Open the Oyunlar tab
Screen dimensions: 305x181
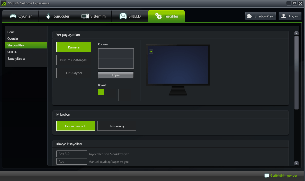[x=20, y=16]
